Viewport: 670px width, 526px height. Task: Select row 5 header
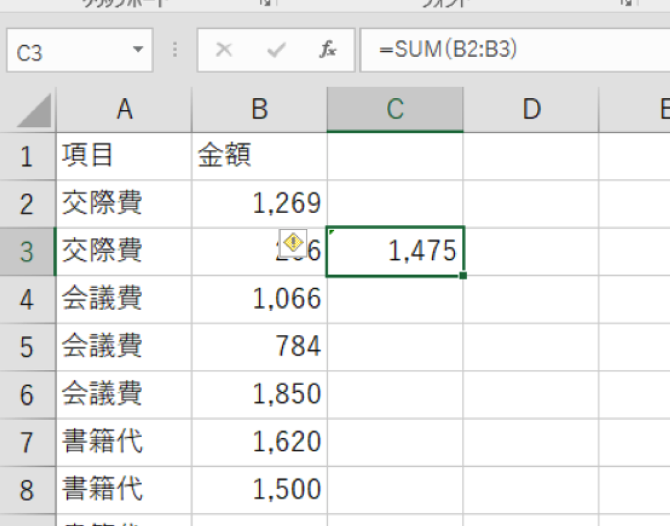27,347
